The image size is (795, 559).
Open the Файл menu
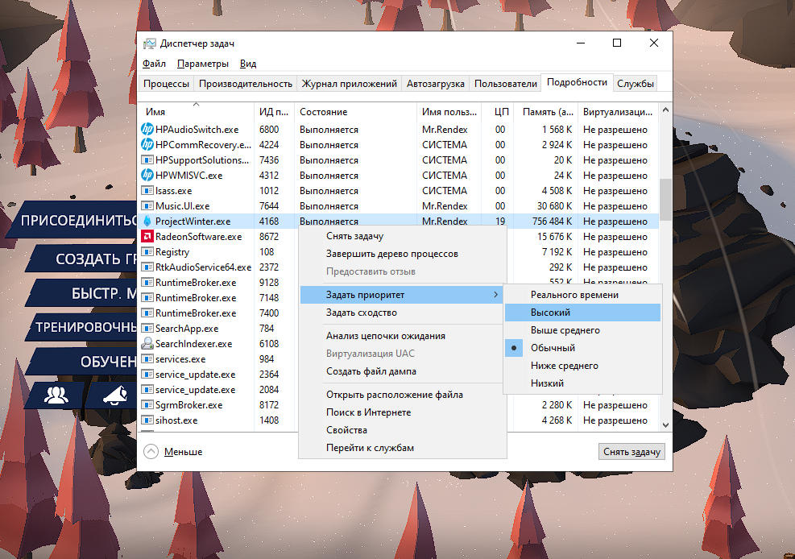click(x=154, y=64)
